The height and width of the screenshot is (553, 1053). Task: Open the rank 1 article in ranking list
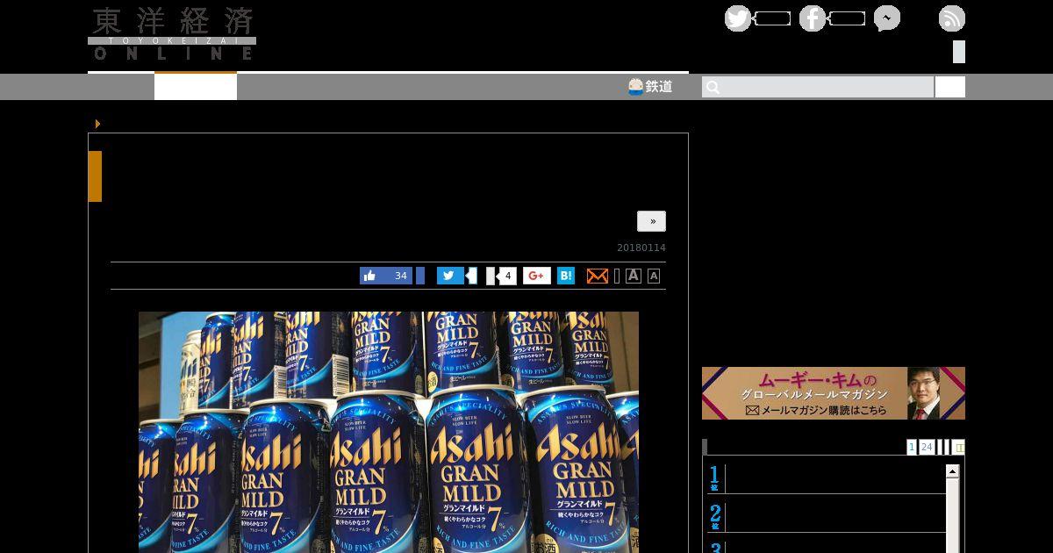click(x=826, y=478)
